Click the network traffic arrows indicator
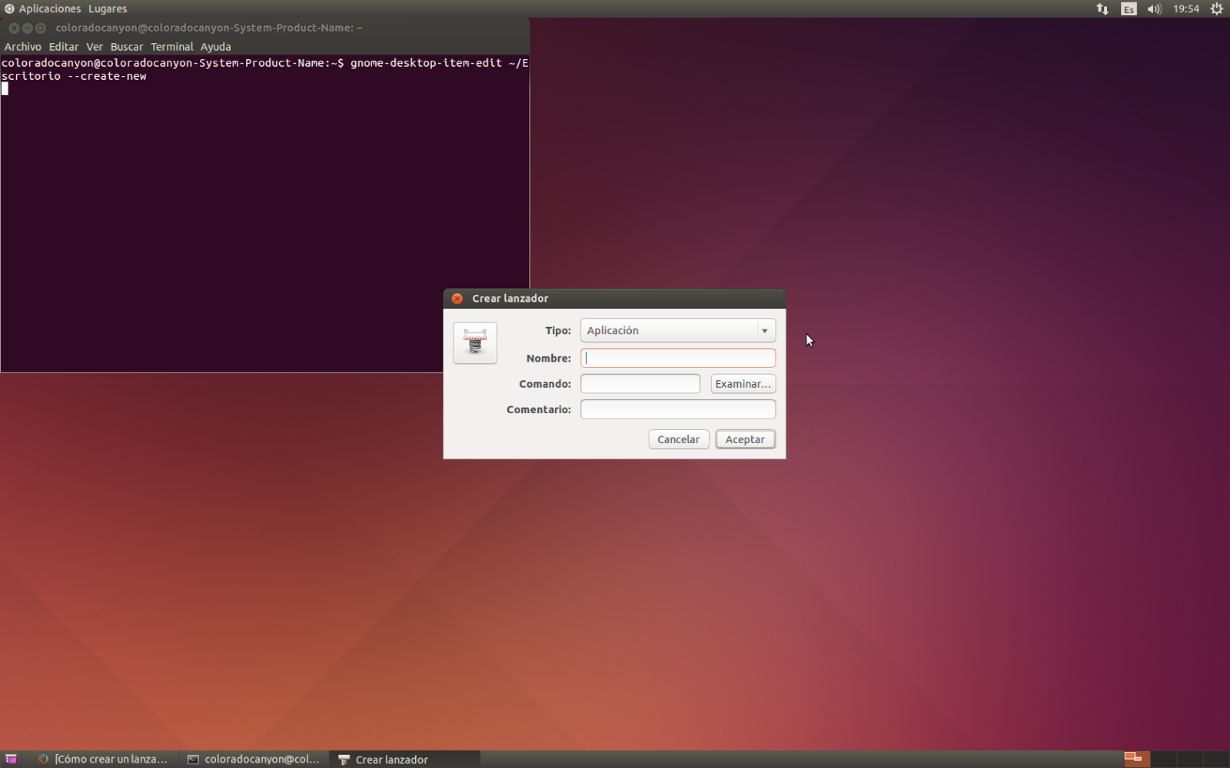The image size is (1230, 768). (1102, 8)
